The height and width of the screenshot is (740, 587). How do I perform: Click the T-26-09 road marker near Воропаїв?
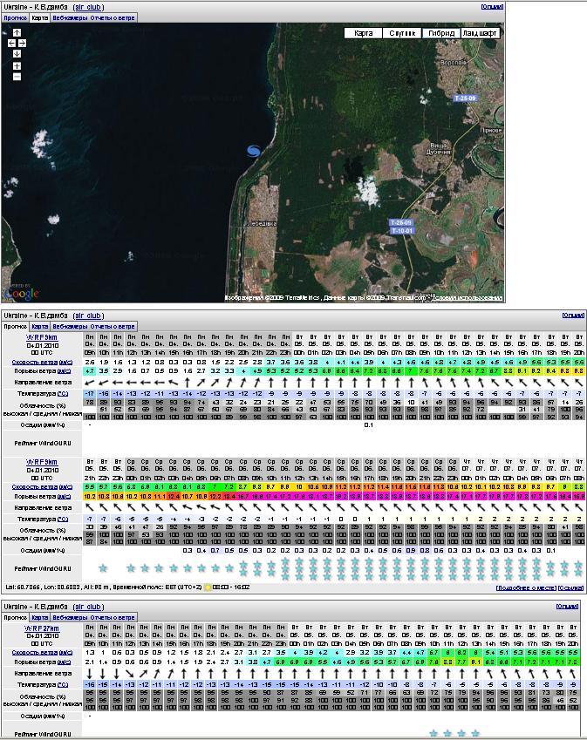pyautogui.click(x=465, y=98)
